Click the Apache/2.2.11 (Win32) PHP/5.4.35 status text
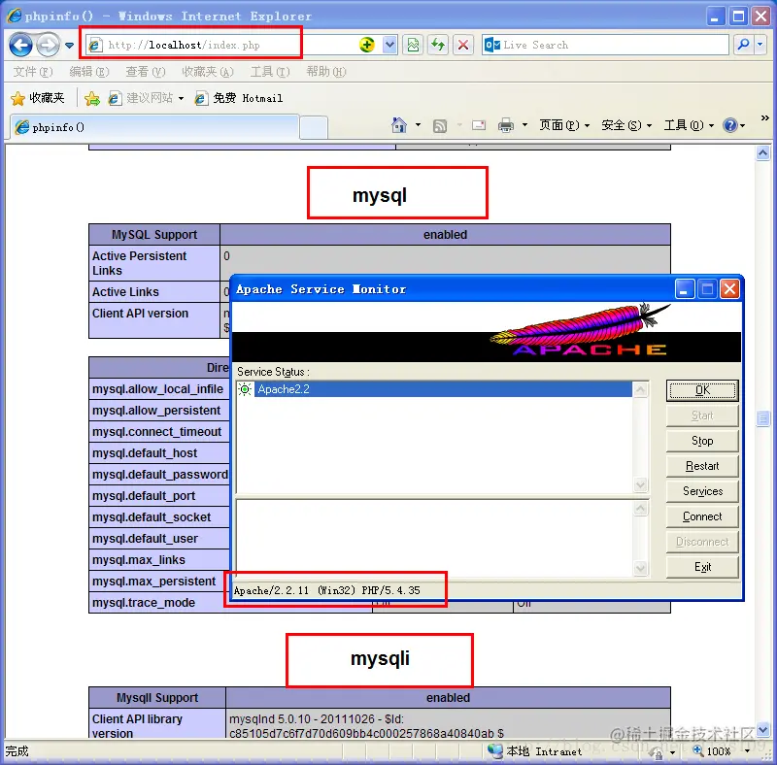Viewport: 777px width, 765px height. (x=326, y=590)
